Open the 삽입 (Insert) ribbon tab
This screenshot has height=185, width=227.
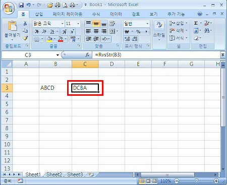click(39, 14)
